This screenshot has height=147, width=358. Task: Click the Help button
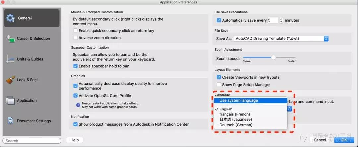[75, 140]
